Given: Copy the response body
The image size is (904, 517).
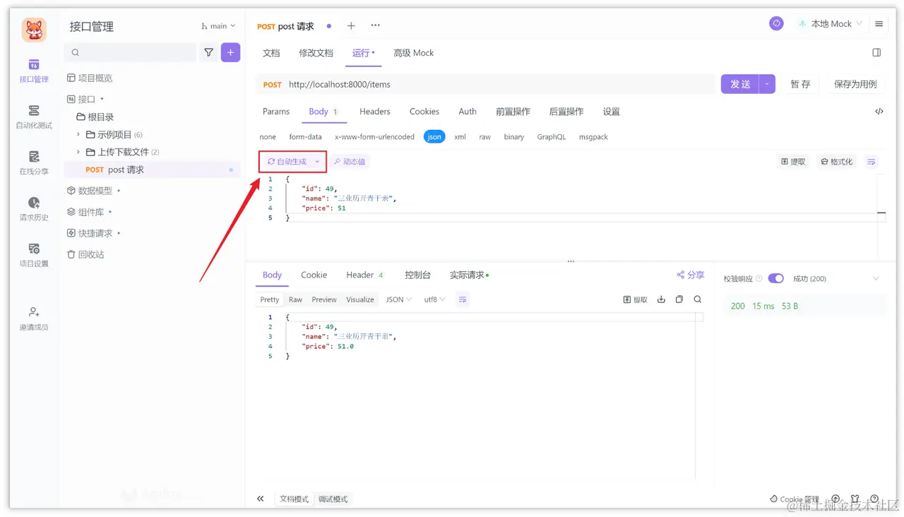Looking at the screenshot, I should click(679, 299).
